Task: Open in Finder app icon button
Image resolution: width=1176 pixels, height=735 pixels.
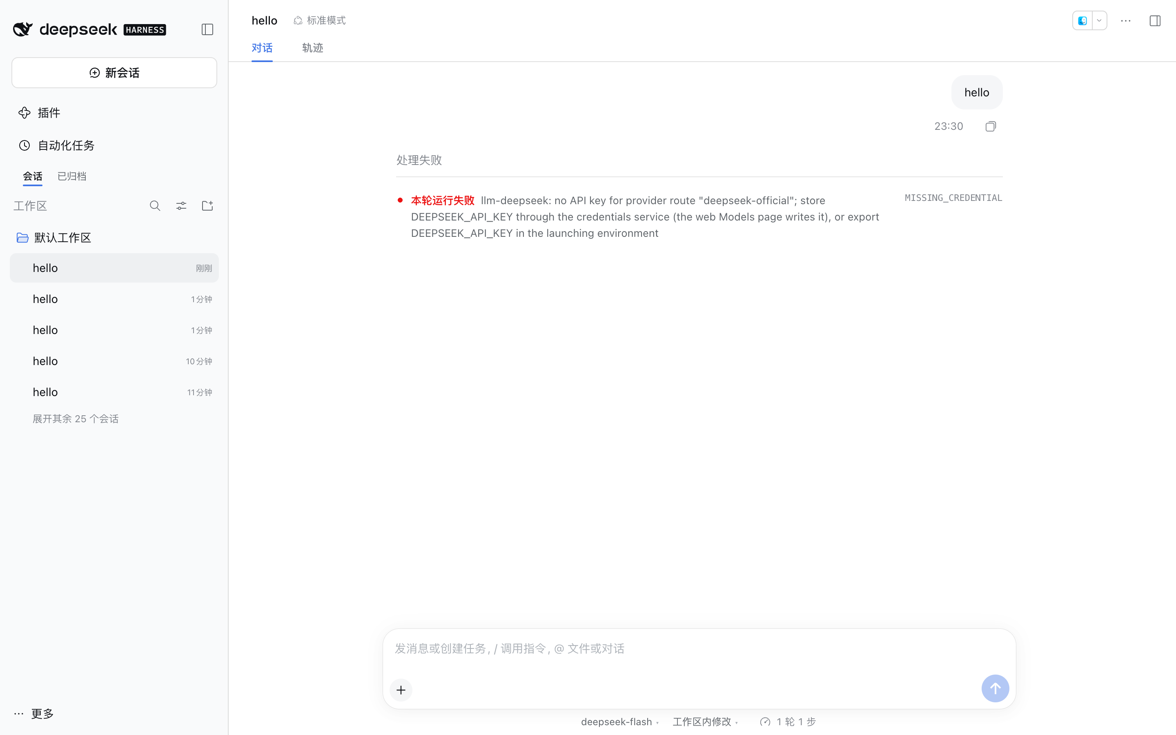Action: pos(1082,20)
